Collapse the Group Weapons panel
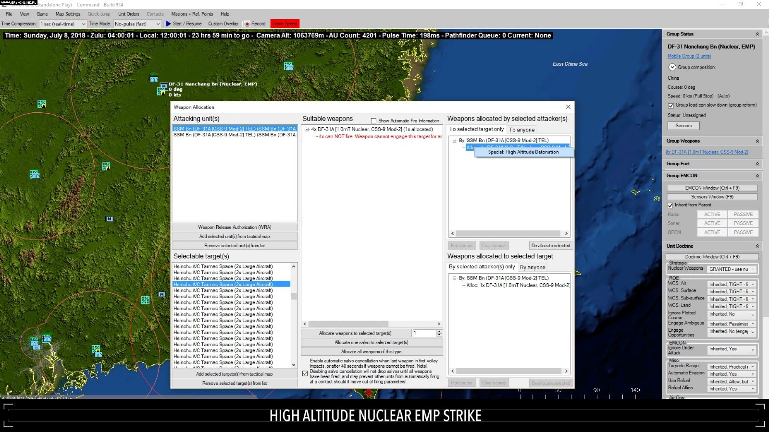This screenshot has height=432, width=769. coord(757,141)
